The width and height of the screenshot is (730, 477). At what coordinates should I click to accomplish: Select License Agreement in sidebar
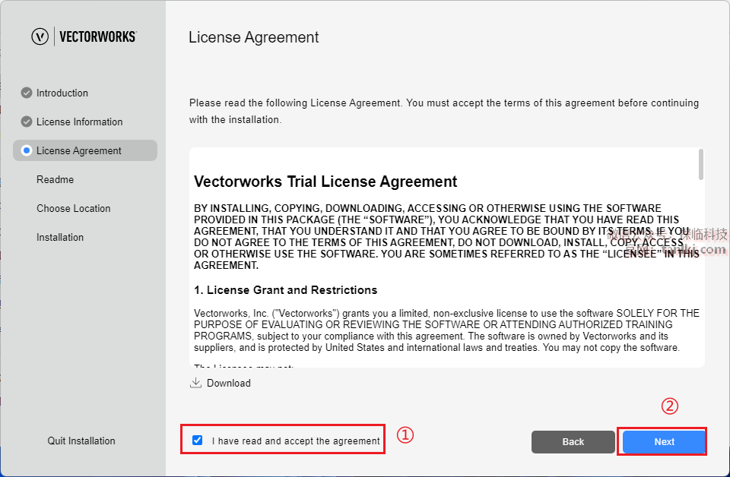(79, 150)
